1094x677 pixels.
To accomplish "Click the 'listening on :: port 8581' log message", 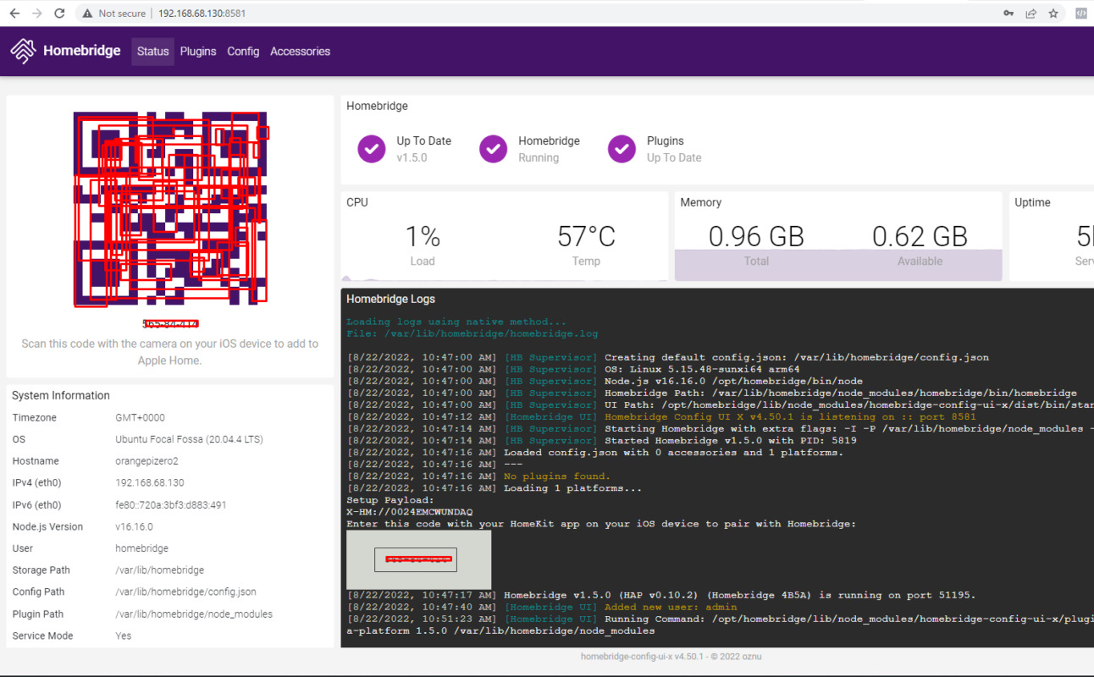I will tap(790, 416).
